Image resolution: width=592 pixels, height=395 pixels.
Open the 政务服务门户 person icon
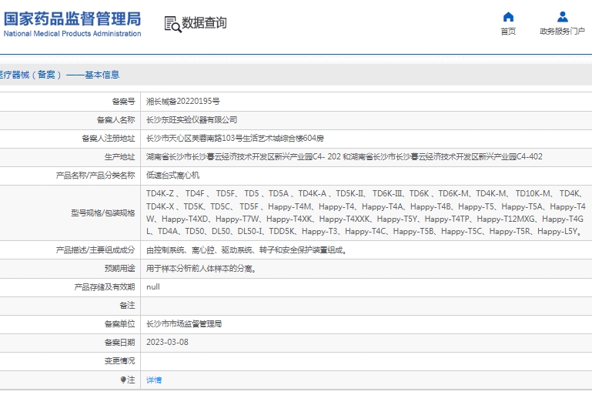pos(563,17)
